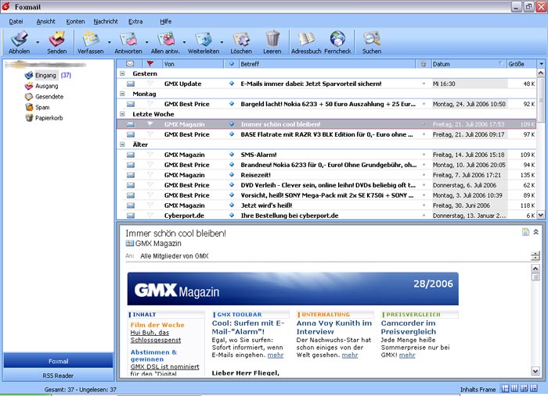Open the Verfassen dropdown arrow
Image resolution: width=548 pixels, height=396 pixels.
(x=109, y=42)
